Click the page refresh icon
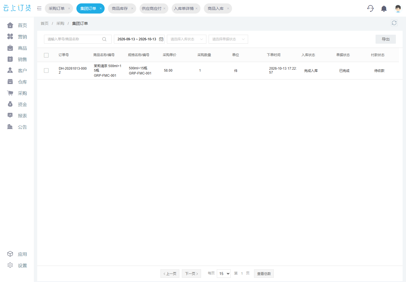Screen dimensions: 406x282 point(394,23)
